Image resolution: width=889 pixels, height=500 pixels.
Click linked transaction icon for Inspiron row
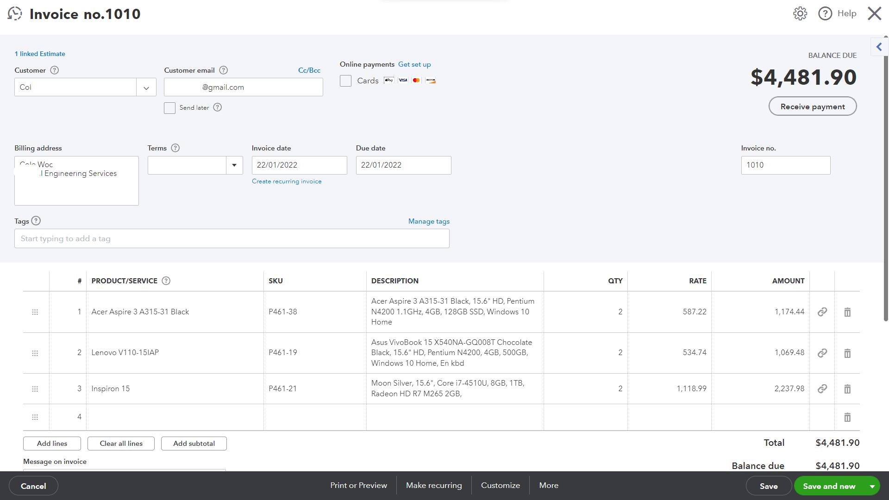coord(822,389)
